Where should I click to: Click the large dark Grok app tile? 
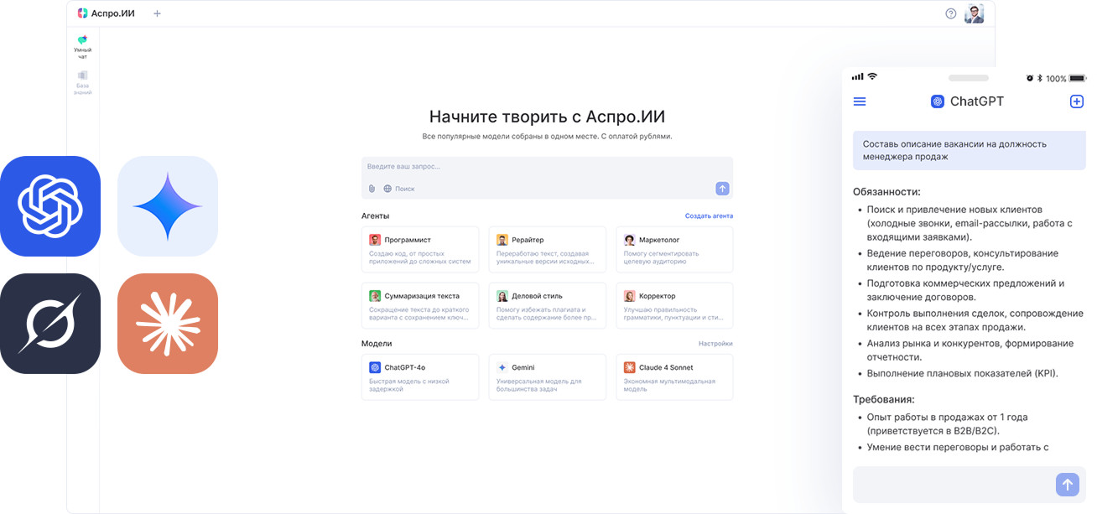tap(50, 324)
